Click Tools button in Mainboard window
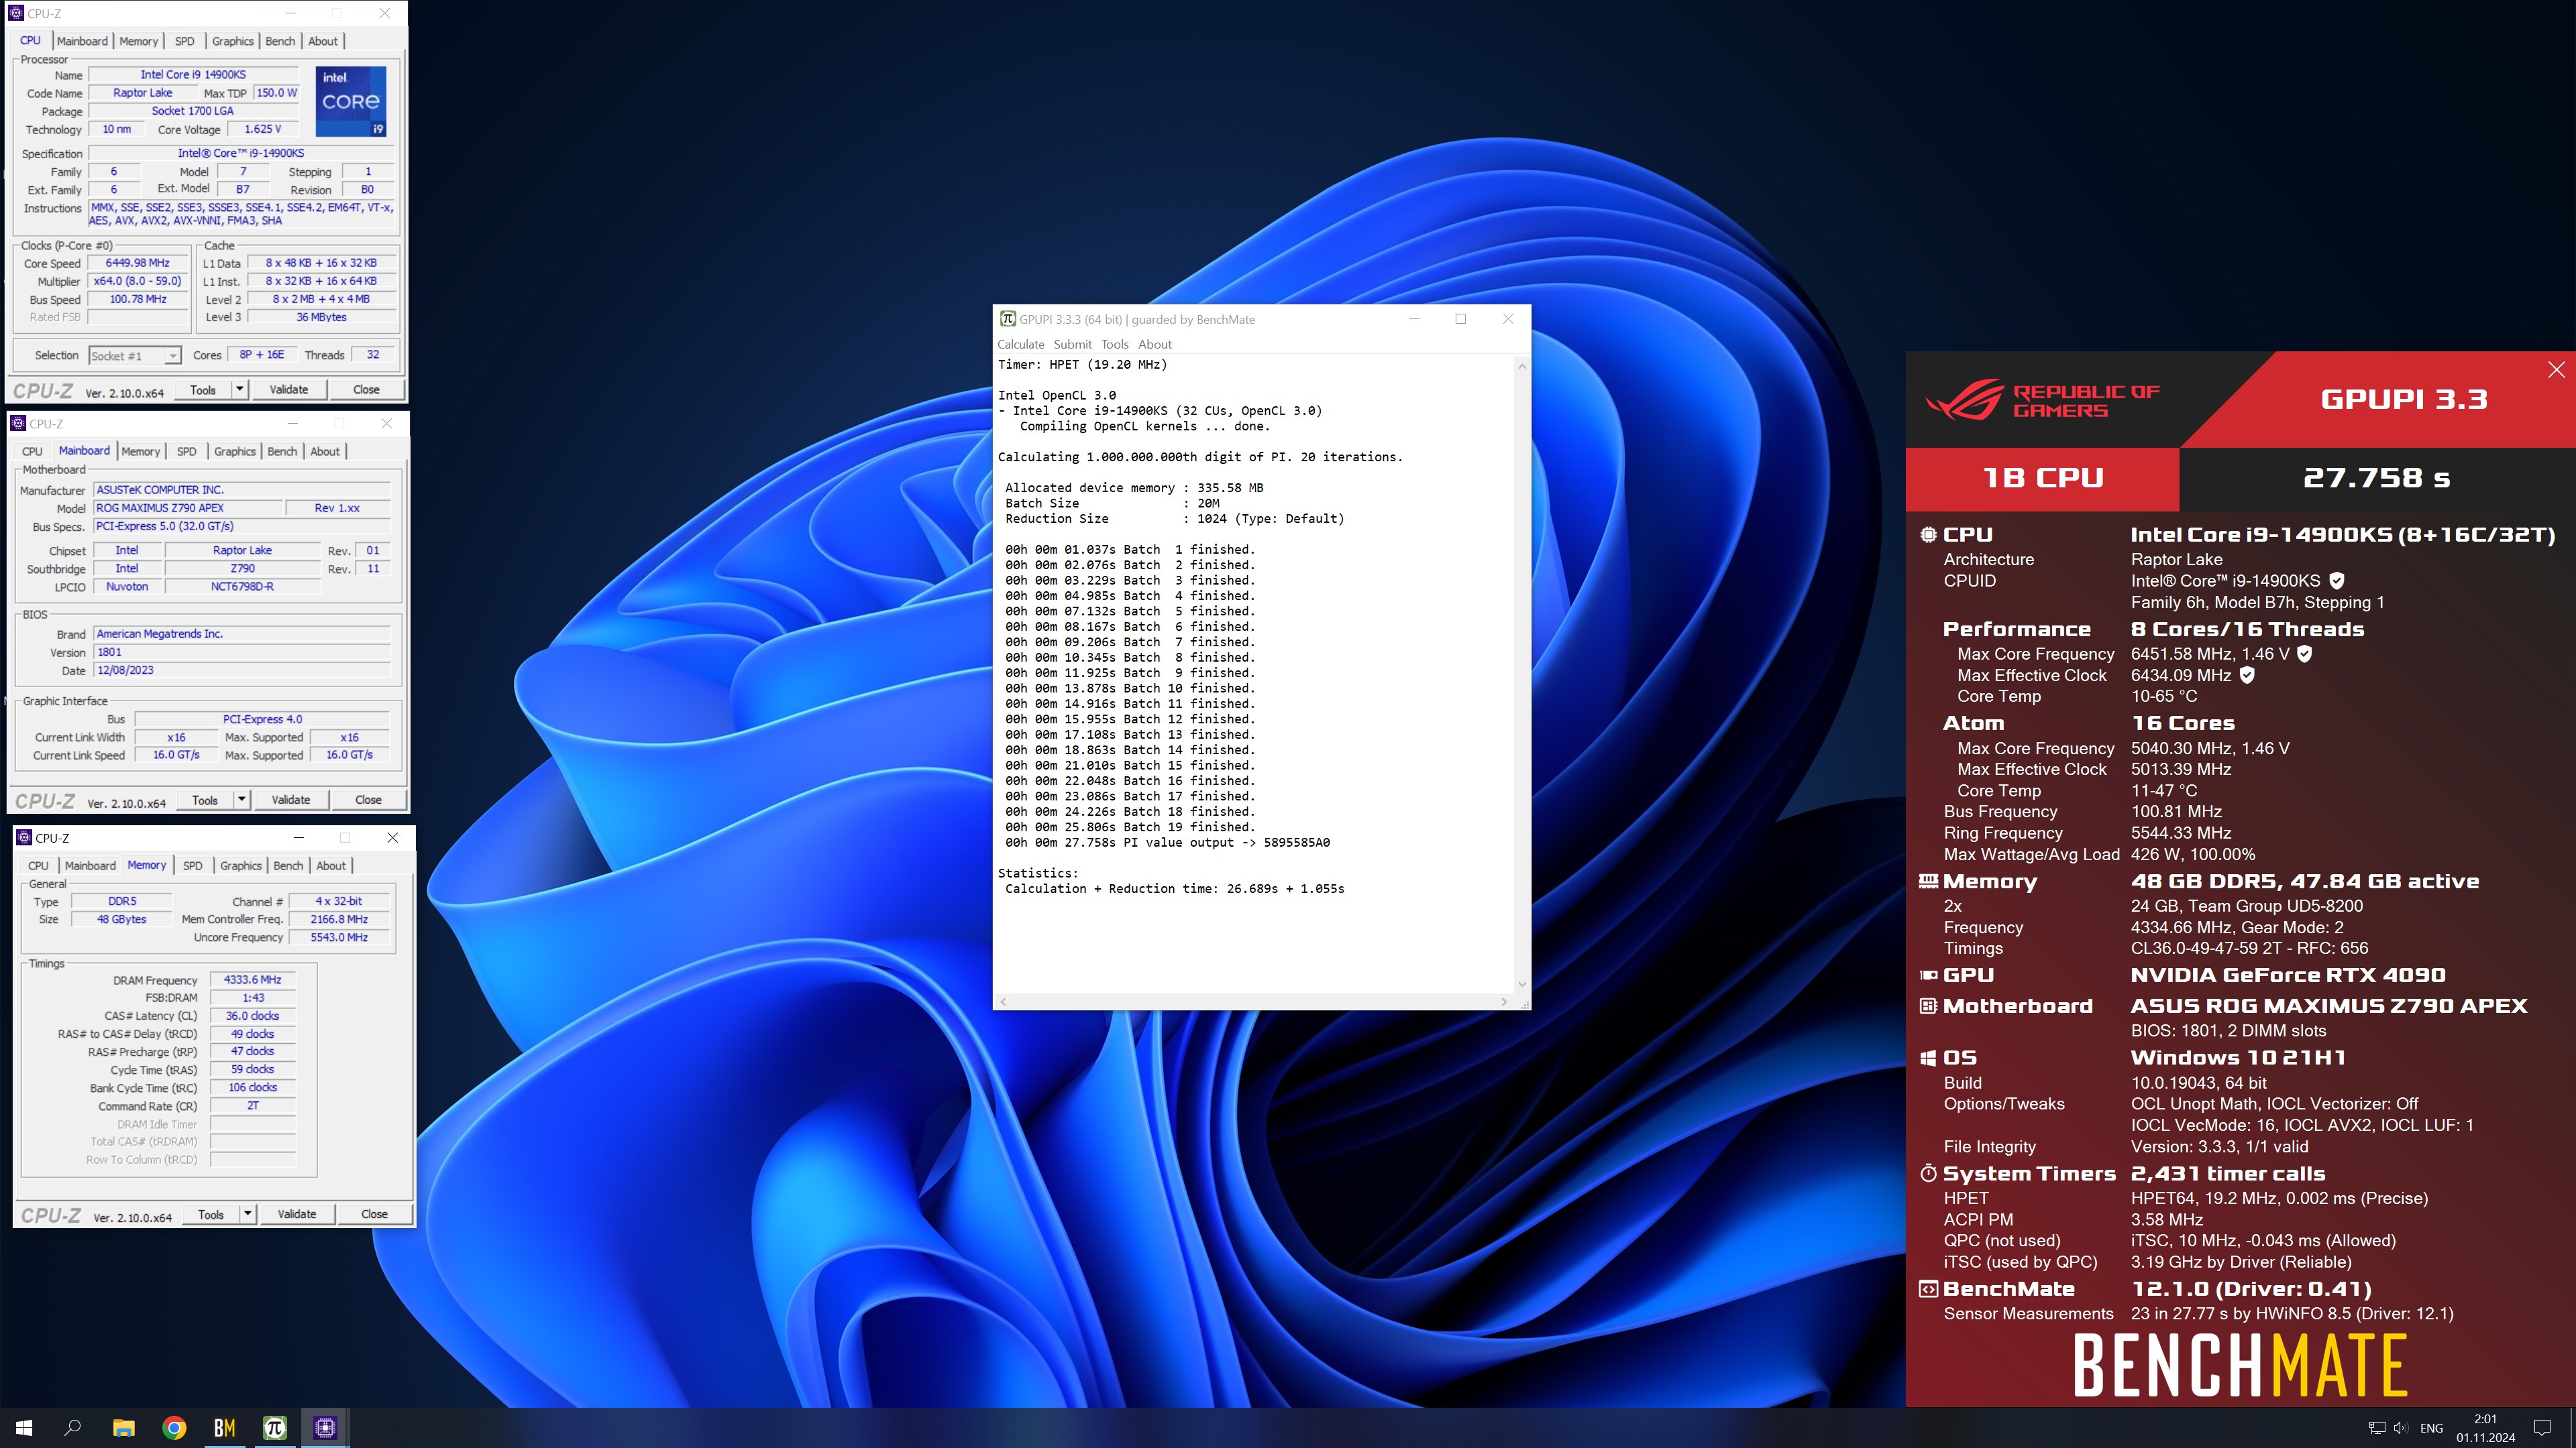 coord(205,800)
